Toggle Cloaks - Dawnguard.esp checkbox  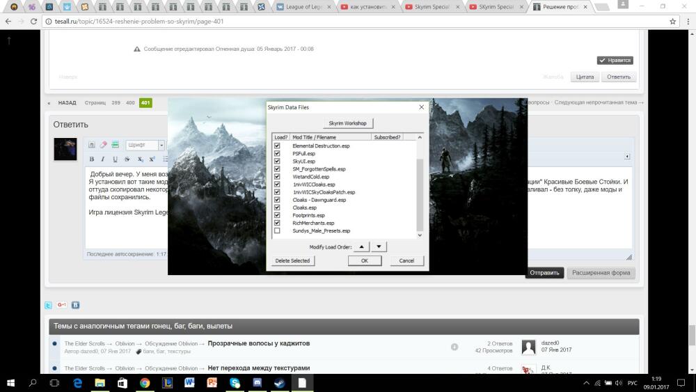pyautogui.click(x=277, y=200)
